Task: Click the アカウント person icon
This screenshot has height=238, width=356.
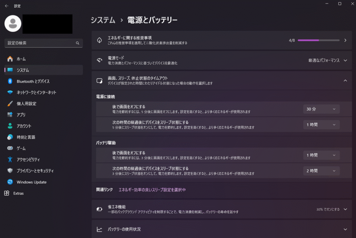Action: (x=10, y=126)
